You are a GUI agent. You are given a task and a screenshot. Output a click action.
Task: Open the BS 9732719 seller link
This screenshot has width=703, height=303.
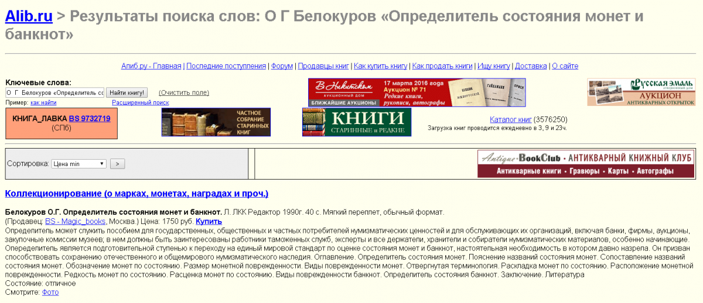coord(90,118)
